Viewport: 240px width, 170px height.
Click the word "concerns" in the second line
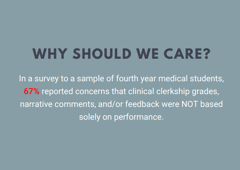[x=92, y=92]
